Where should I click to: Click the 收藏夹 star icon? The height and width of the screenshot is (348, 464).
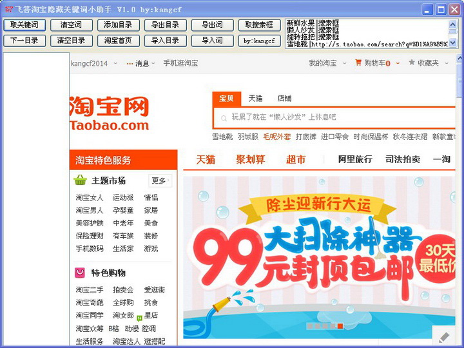(x=412, y=62)
